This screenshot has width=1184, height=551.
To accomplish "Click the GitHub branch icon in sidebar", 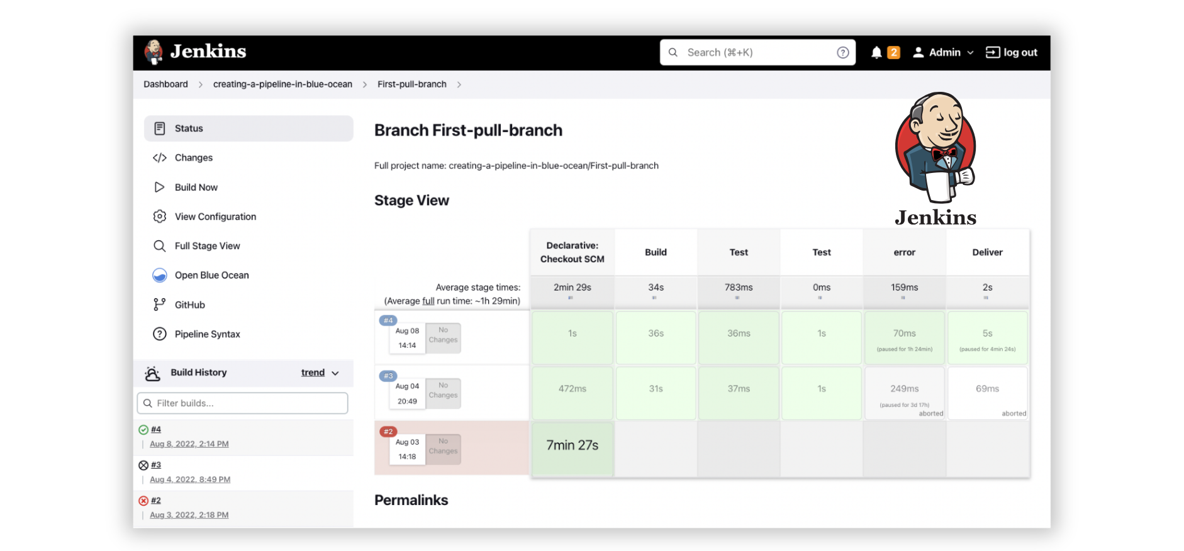I will click(160, 305).
